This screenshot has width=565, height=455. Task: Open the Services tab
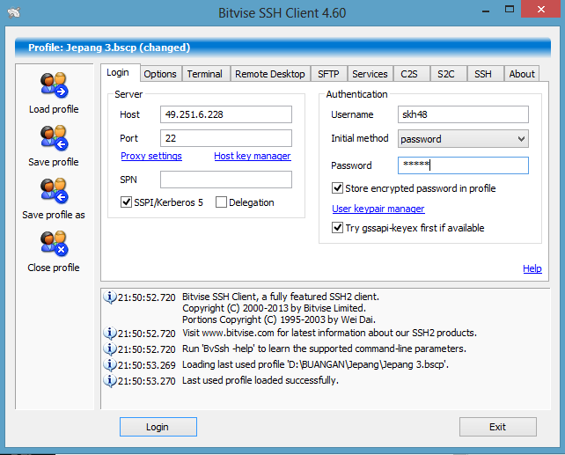coord(370,74)
